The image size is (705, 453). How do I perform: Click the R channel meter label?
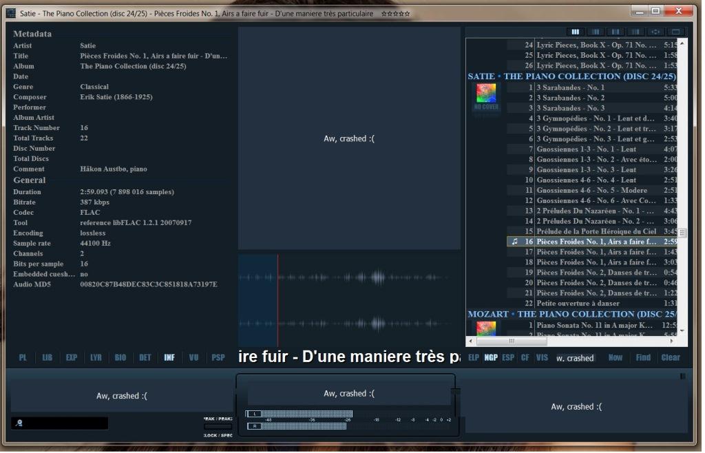253,426
